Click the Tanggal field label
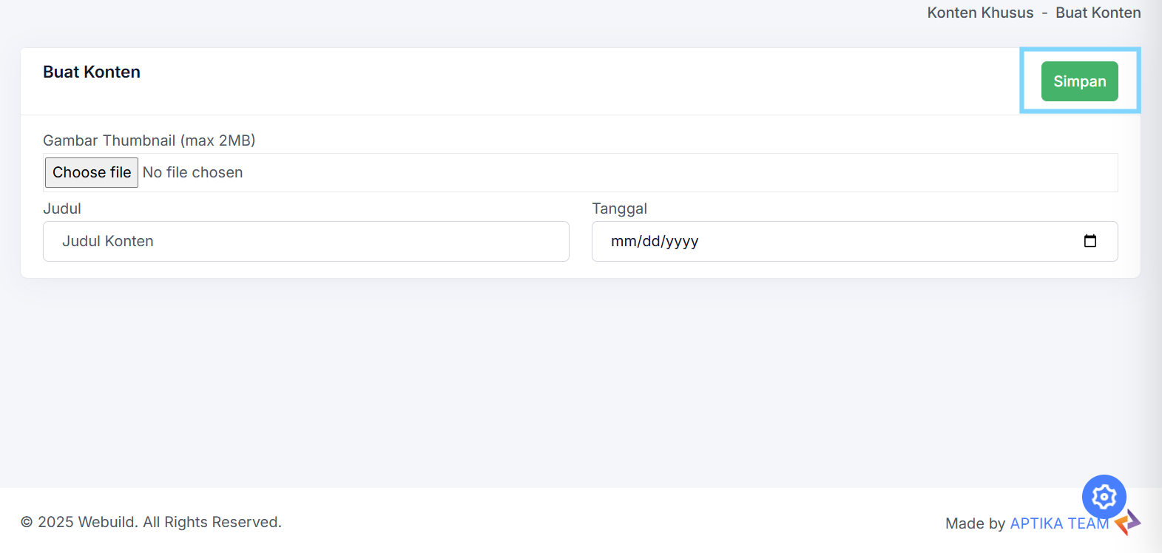 coord(619,208)
